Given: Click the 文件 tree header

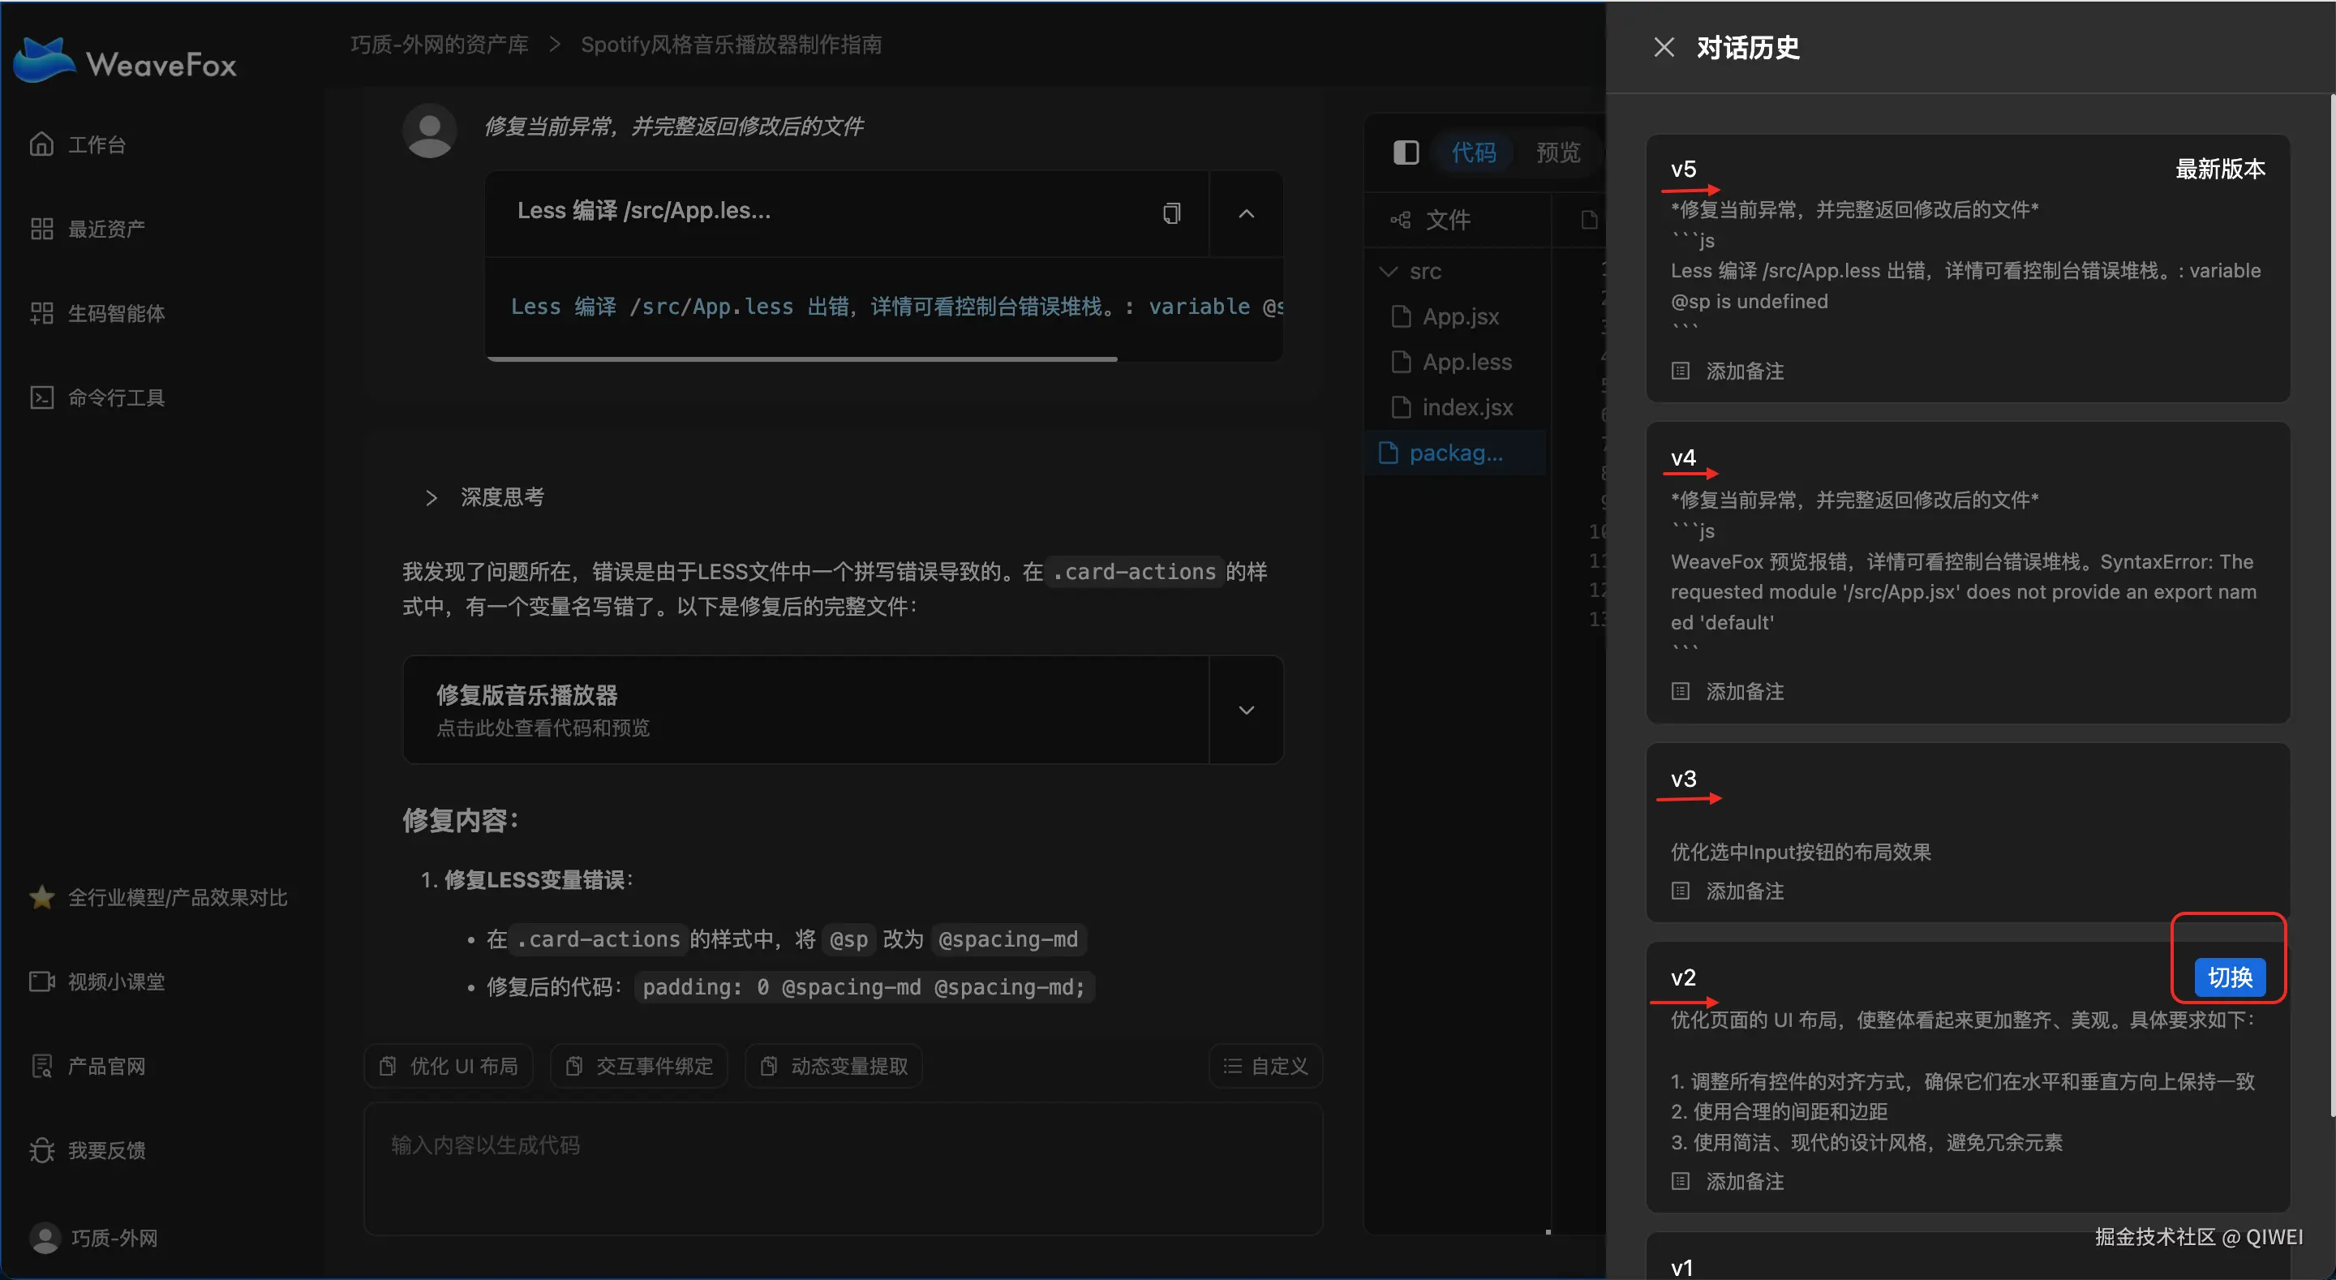Looking at the screenshot, I should click(x=1431, y=220).
